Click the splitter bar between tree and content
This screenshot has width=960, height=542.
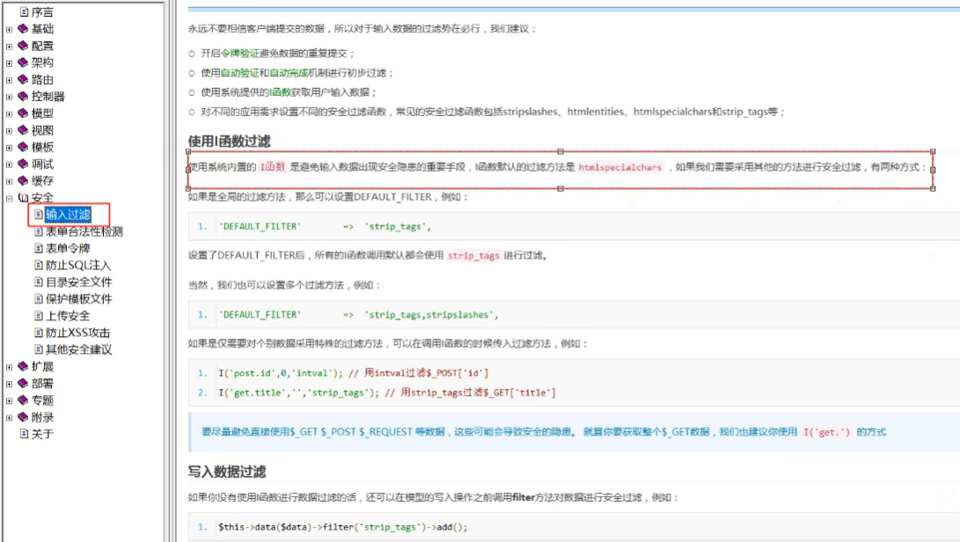pos(171,271)
